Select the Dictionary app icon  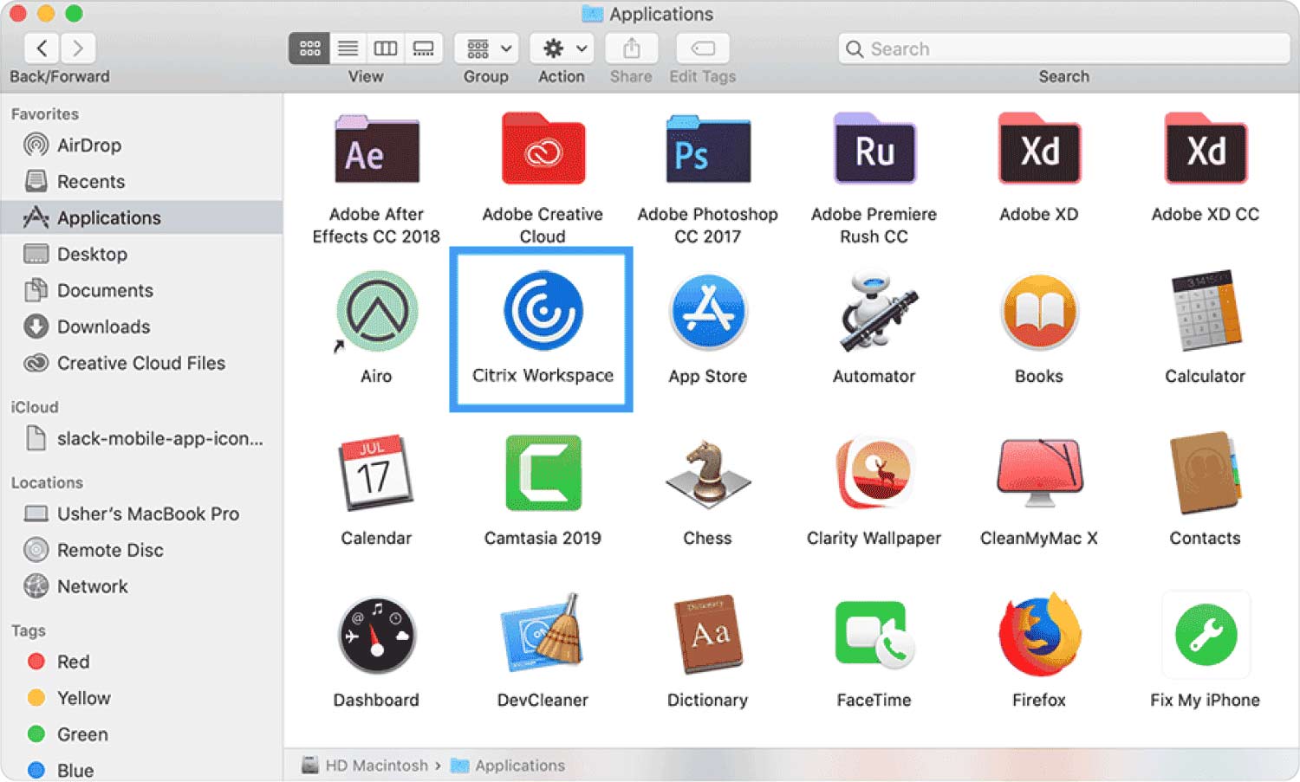click(708, 635)
